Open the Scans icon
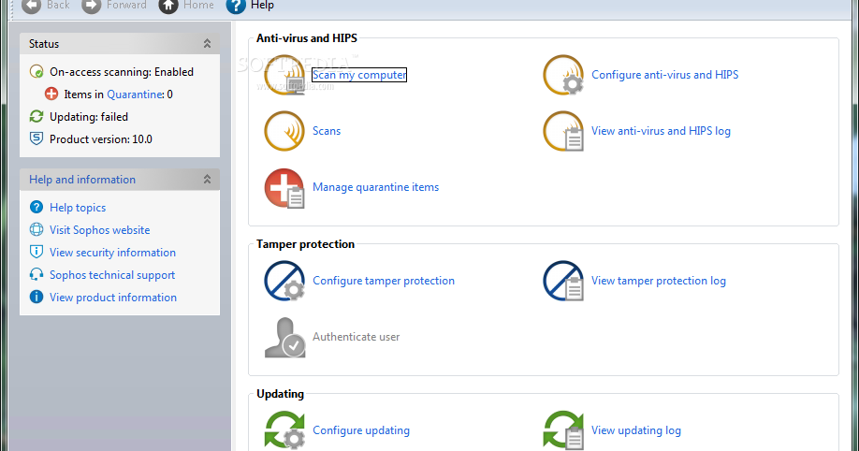 284,131
